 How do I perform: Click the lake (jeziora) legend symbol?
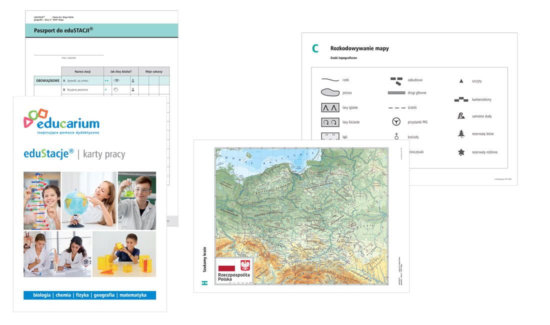[x=330, y=92]
